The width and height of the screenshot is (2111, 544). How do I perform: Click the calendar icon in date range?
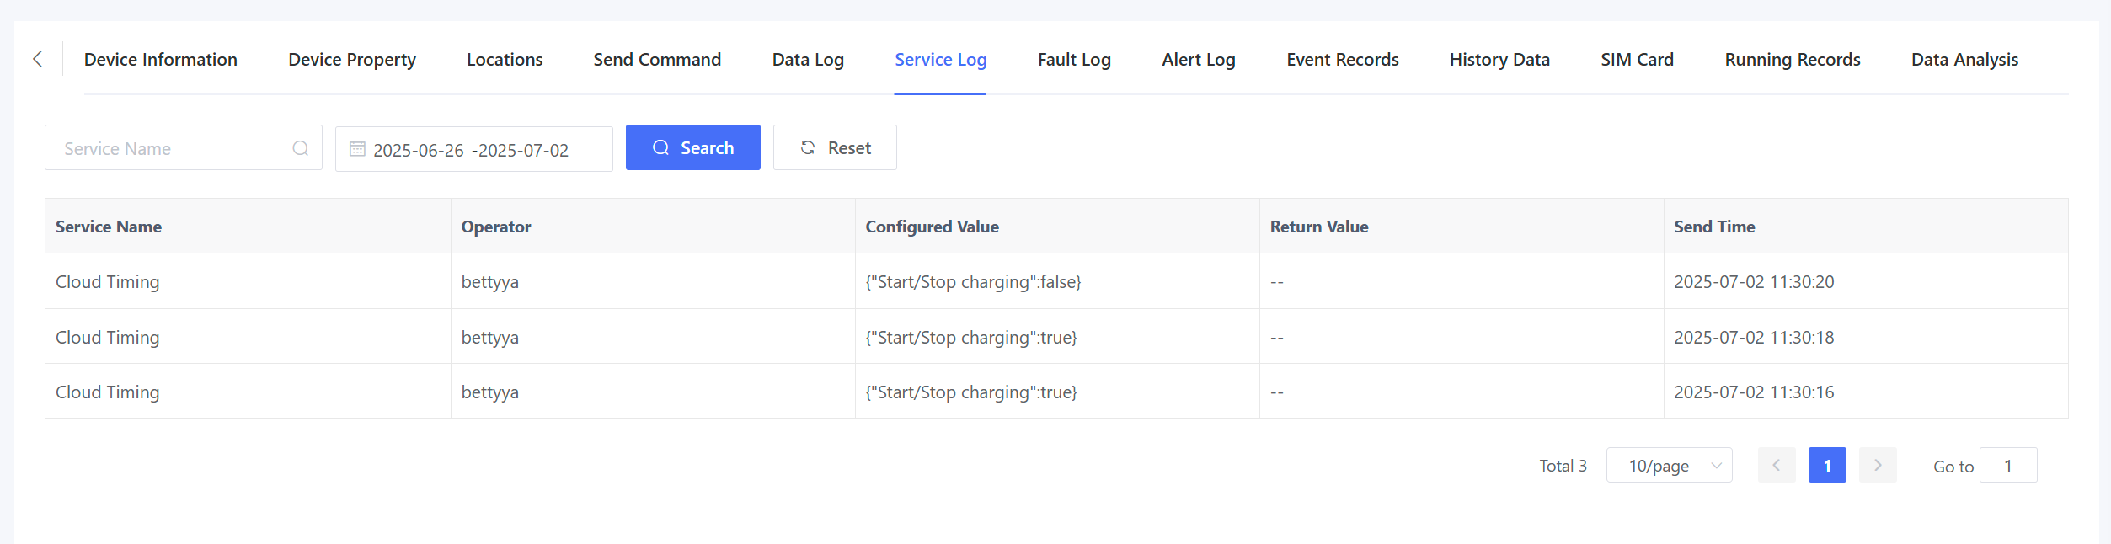357,149
